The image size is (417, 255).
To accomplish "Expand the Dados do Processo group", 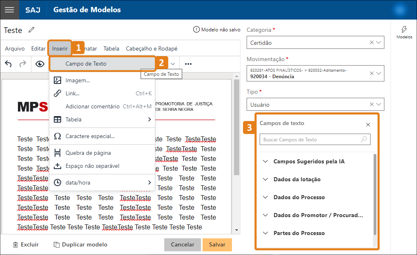I will click(299, 197).
